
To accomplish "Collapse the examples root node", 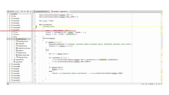I will click(7, 14).
